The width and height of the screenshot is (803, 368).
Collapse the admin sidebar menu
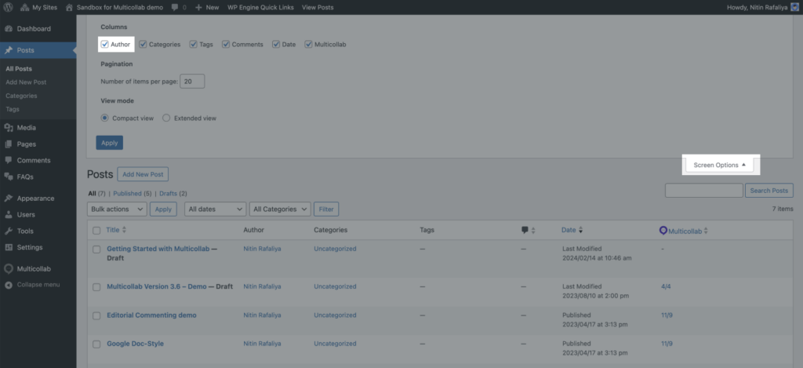38,285
